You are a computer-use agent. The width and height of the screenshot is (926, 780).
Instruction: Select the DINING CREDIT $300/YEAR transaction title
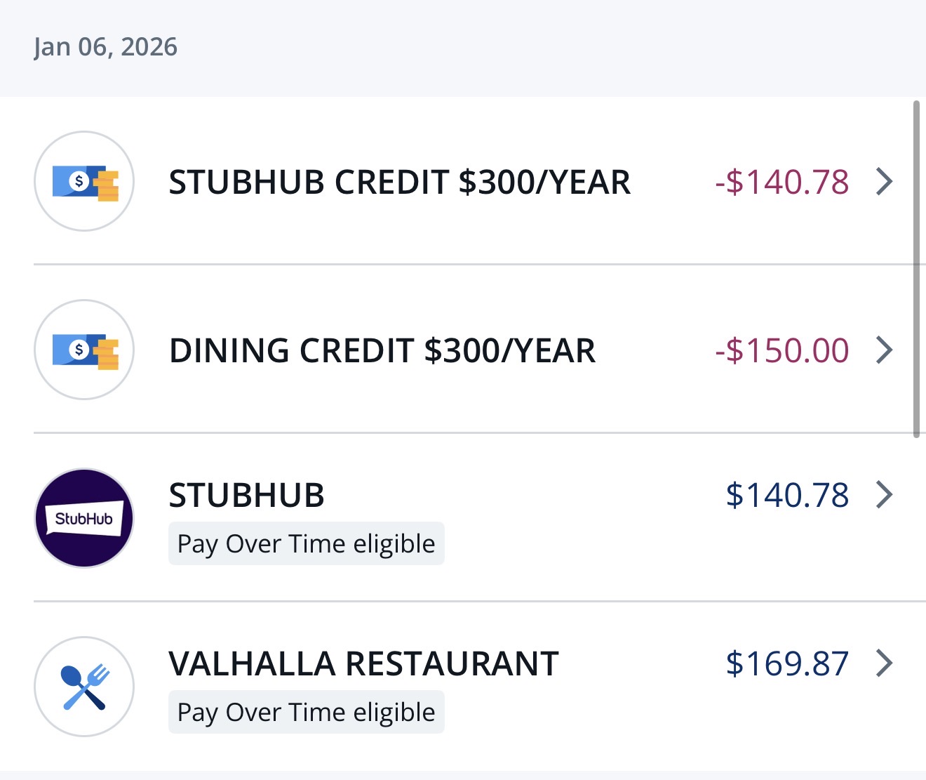(x=382, y=351)
